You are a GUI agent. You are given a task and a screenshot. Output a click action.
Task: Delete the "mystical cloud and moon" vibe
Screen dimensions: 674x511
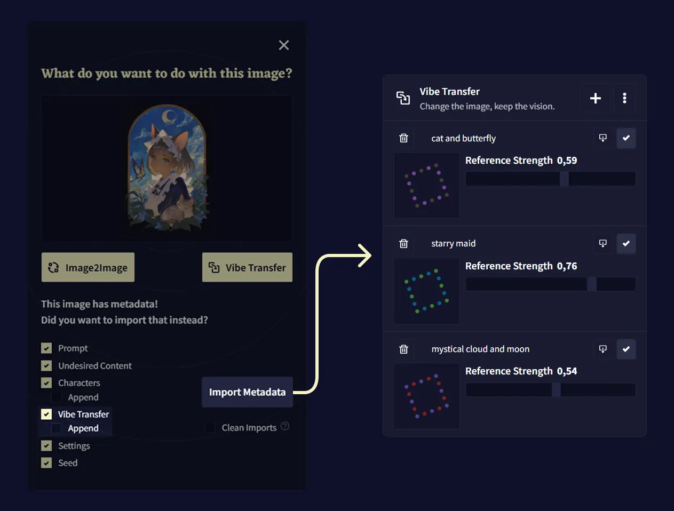[403, 349]
